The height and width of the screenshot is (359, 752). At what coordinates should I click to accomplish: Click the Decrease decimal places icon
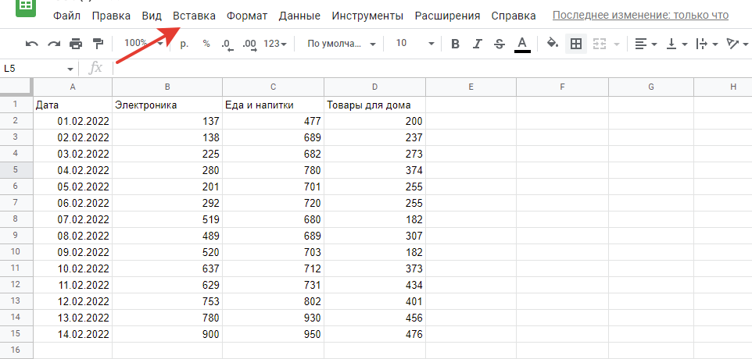tap(227, 44)
